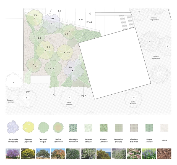Open the purple Jacaranda tree photo
Screen dimensions: 177x165
(13, 154)
